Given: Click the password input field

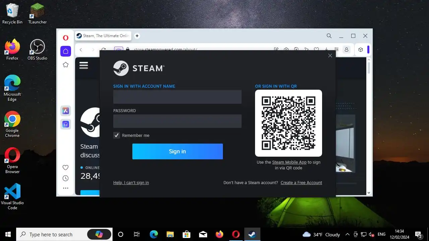Looking at the screenshot, I should tap(177, 121).
